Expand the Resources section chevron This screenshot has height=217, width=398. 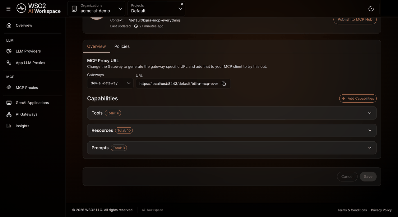click(x=370, y=130)
